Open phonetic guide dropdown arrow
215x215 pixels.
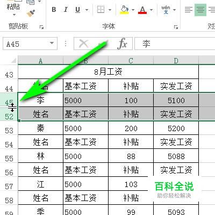pyautogui.click(x=174, y=10)
